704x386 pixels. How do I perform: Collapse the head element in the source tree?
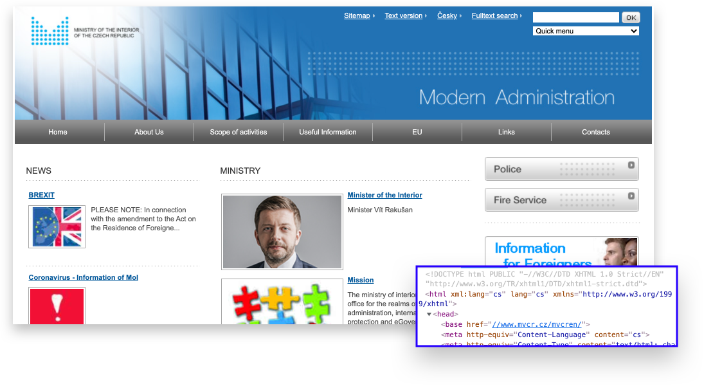coord(429,314)
